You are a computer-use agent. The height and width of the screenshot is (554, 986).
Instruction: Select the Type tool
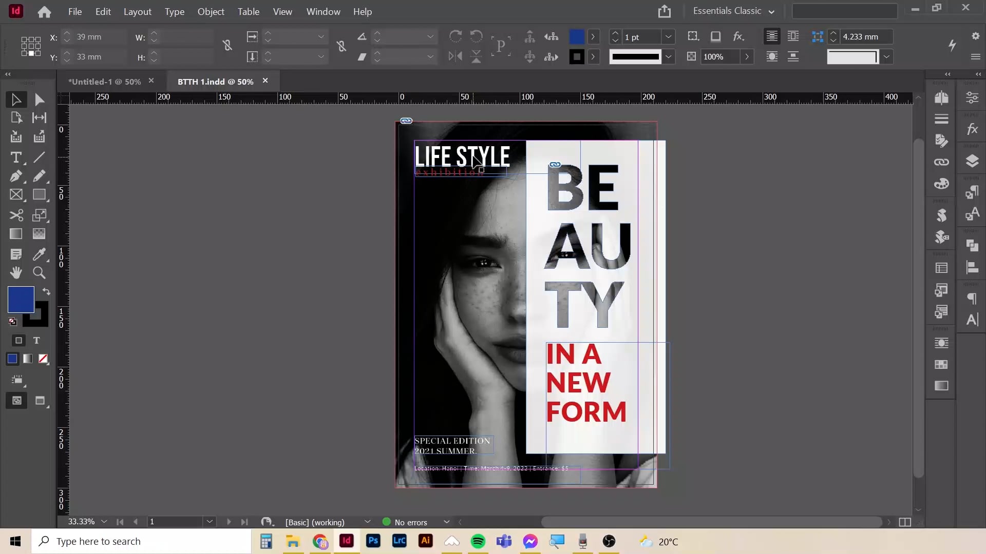pyautogui.click(x=16, y=157)
